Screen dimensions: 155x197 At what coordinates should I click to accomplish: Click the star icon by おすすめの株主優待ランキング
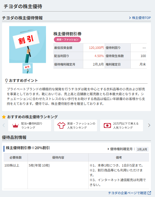[x=4, y=117]
